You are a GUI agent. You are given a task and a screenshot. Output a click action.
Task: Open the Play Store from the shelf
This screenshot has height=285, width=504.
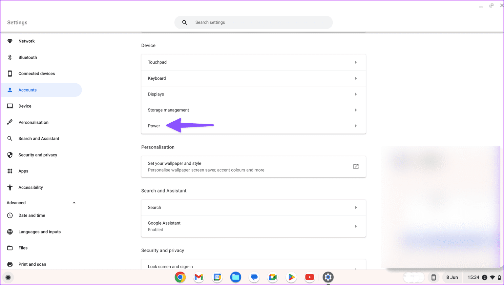click(x=291, y=277)
